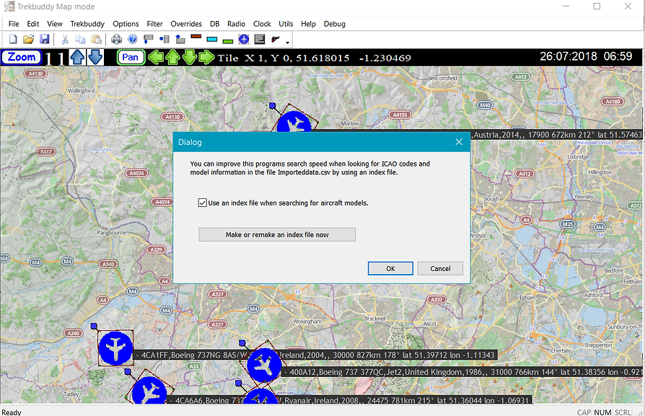Click the New file toolbar icon
Screen dimensions: 645x416
[13, 40]
